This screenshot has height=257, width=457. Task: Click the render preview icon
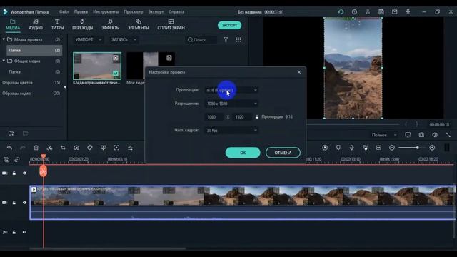click(x=325, y=148)
